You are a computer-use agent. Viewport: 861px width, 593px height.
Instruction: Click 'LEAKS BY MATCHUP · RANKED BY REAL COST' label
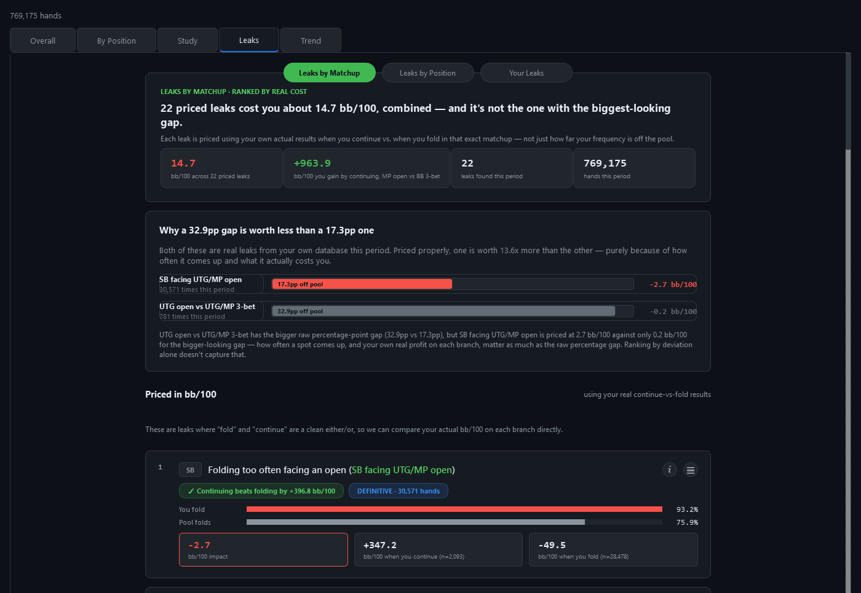pyautogui.click(x=234, y=92)
